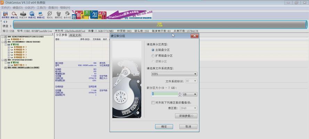The height and width of the screenshot is (139, 309).
Task: Open the 文件系统标识 07 dropdown
Action: coord(191,81)
